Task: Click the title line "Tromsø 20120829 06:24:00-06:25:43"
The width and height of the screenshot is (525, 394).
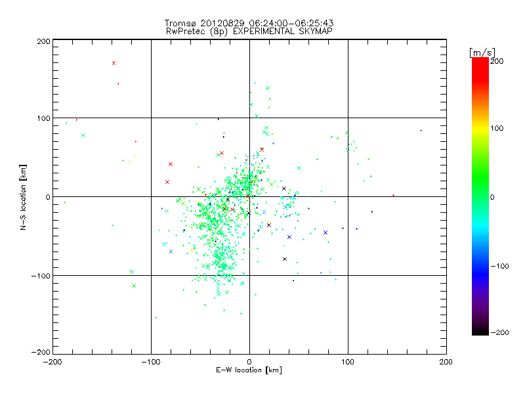Action: click(x=249, y=23)
